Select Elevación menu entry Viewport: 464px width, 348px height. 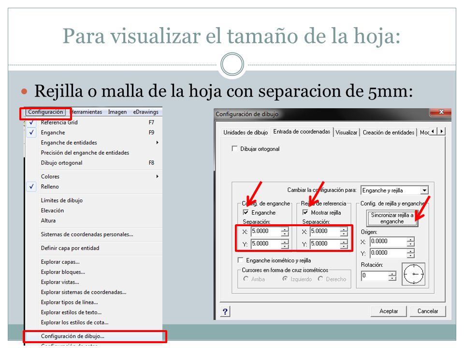[x=93, y=210]
